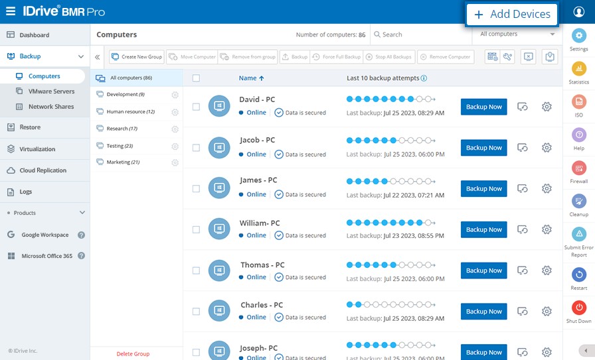
Task: Click the red Shut Down icon
Action: point(578,308)
